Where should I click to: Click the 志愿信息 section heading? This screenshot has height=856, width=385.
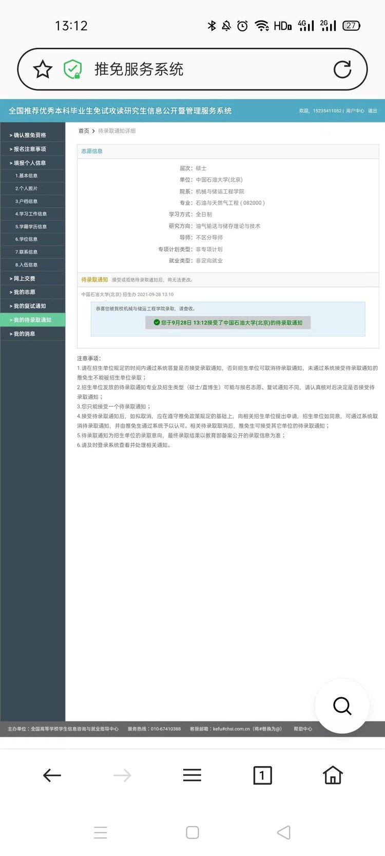point(92,151)
